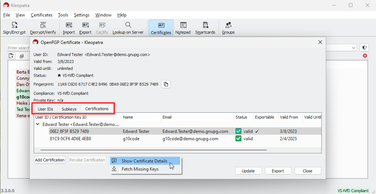Click into the main window search field
Image resolution: width=376 pixels, height=194 pixels.
tap(19, 48)
